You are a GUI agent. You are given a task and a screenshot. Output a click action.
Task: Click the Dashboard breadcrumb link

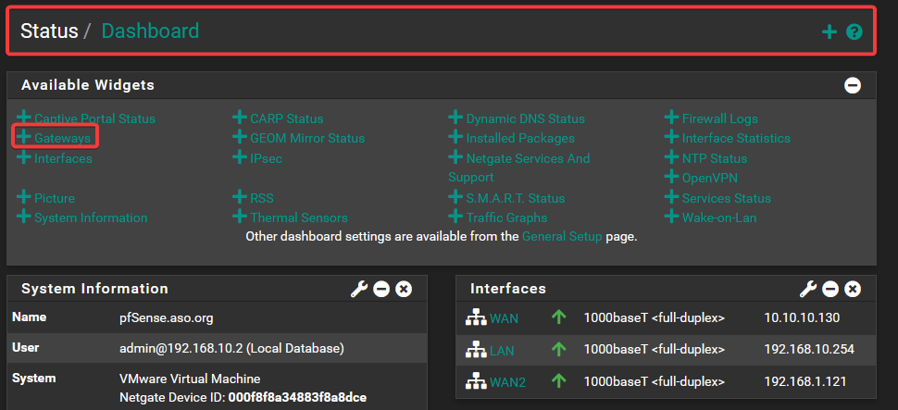[x=150, y=31]
